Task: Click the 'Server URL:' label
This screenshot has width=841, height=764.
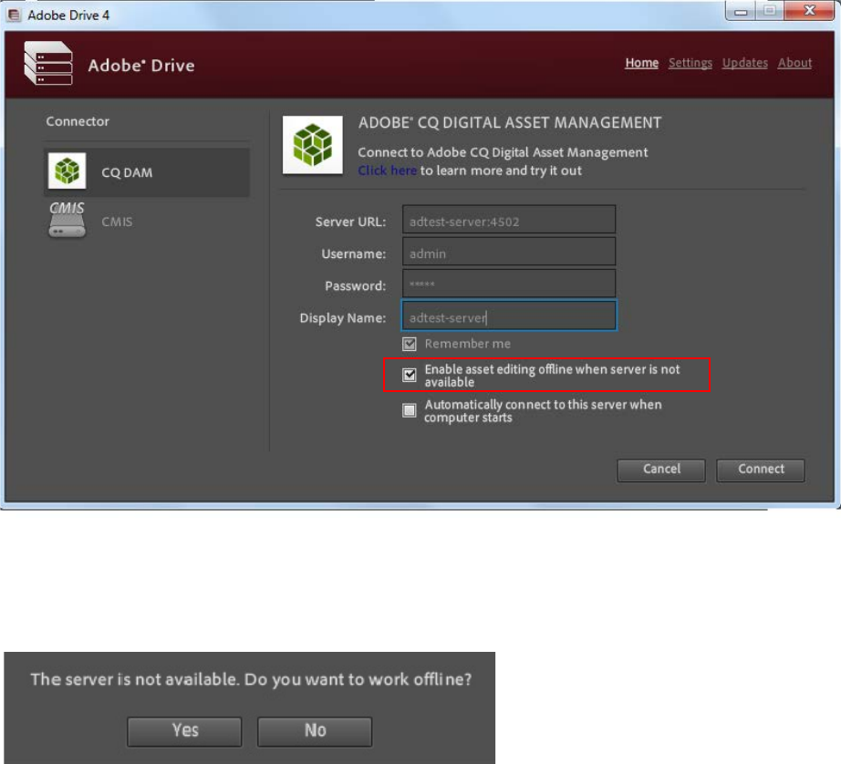Action: click(x=351, y=222)
